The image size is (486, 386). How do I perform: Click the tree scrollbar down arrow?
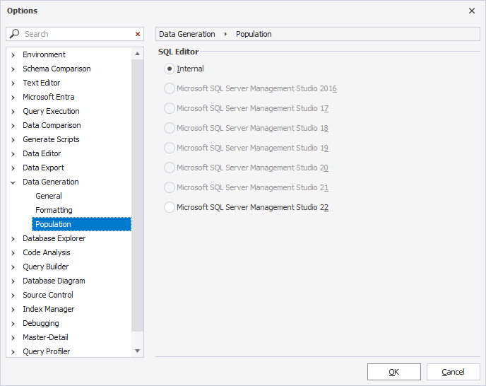[x=137, y=351]
